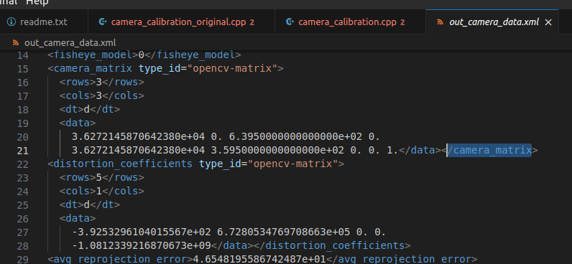572x264 pixels.
Task: Click the avg_reprojection_error value
Action: 259,259
